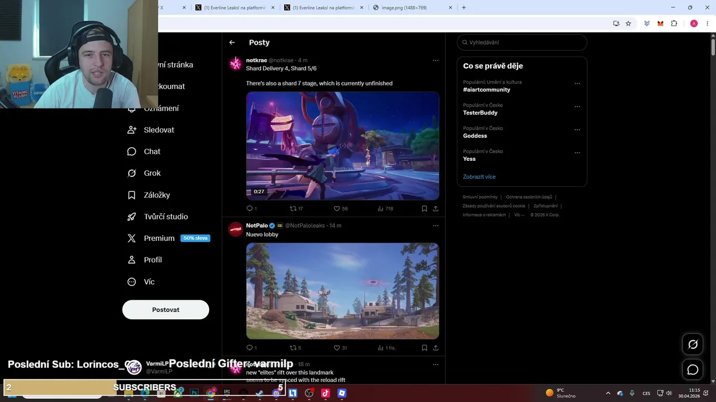716x402 pixels.
Task: Open the Grok floating button
Action: (693, 344)
